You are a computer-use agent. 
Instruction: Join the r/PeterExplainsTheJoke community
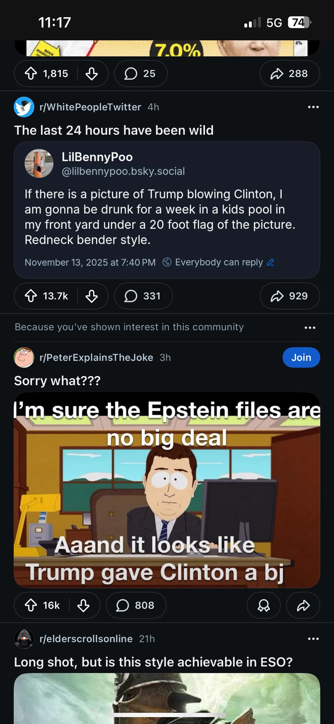pos(301,358)
